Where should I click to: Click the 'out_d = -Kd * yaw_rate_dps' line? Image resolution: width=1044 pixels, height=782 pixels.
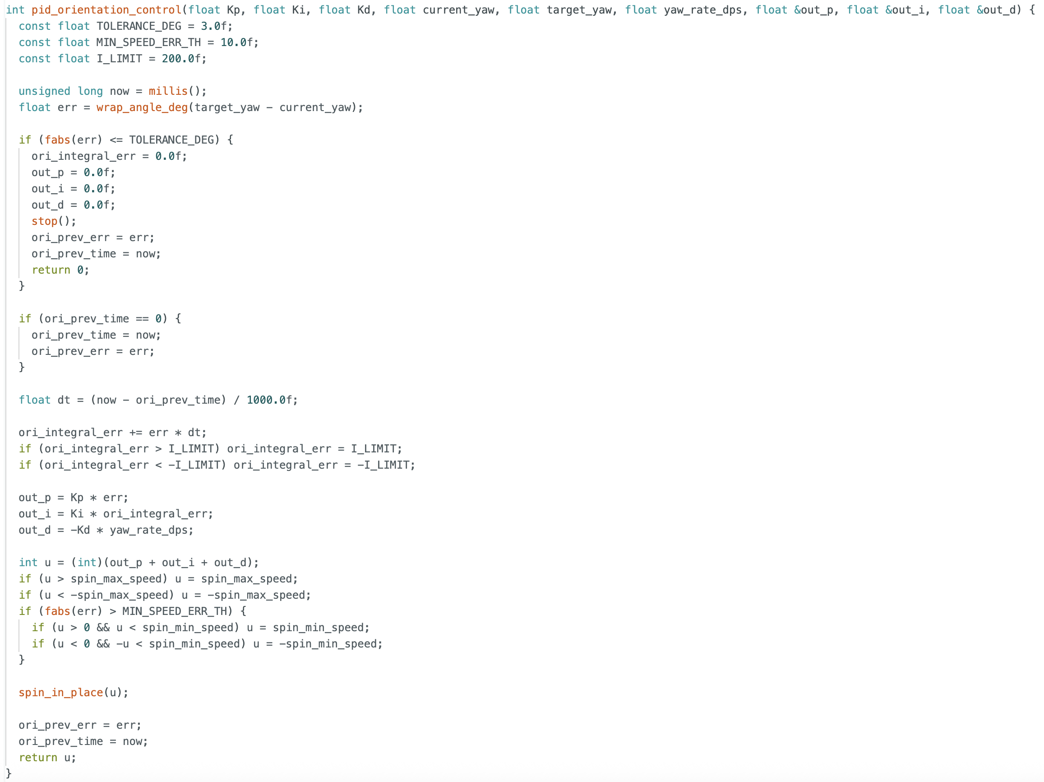click(x=106, y=531)
